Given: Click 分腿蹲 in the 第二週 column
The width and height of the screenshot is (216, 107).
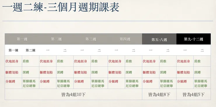Looking at the screenshot, I should pos(45,81).
